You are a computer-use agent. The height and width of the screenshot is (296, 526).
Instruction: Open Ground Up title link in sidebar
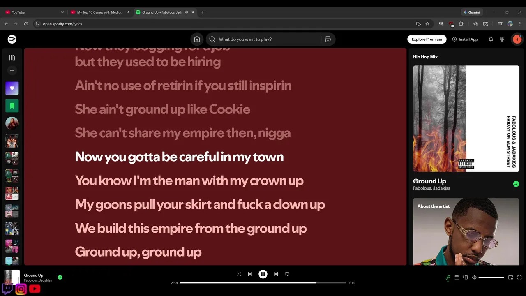tap(429, 181)
